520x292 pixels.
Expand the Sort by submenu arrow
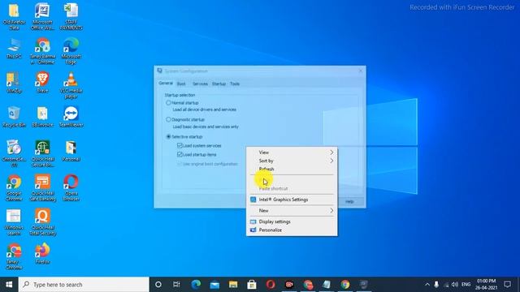point(331,161)
